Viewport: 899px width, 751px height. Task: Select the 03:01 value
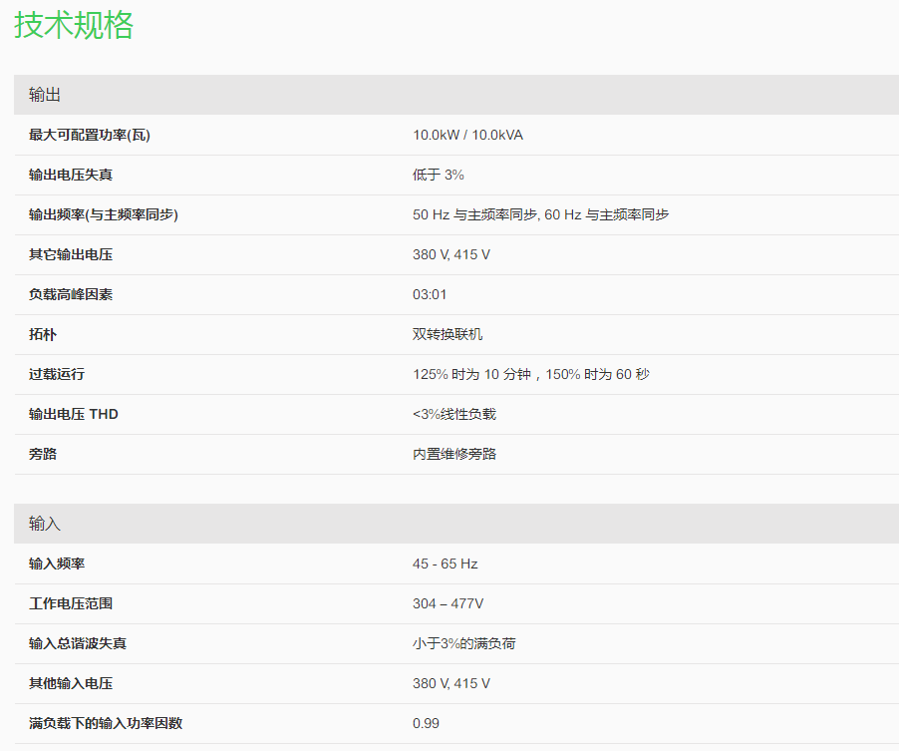pos(430,294)
